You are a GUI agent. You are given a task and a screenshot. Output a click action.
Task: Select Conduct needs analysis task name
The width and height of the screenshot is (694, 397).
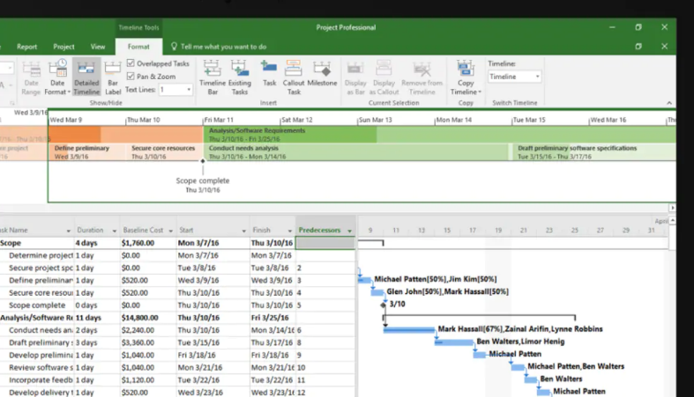[x=41, y=330]
